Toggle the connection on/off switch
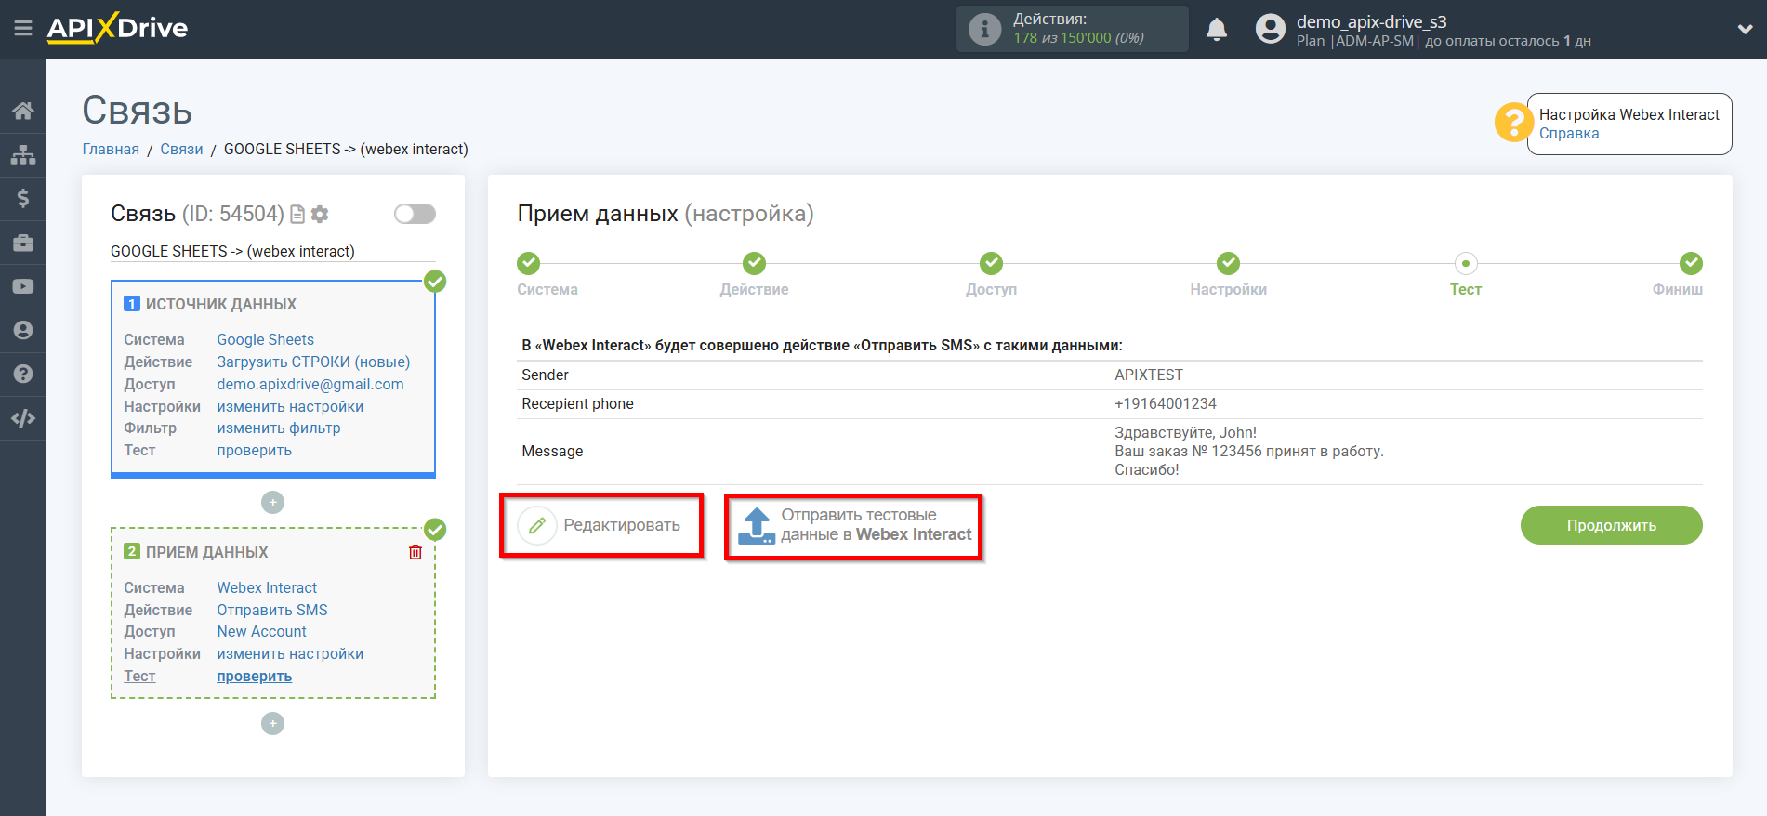 coord(415,214)
